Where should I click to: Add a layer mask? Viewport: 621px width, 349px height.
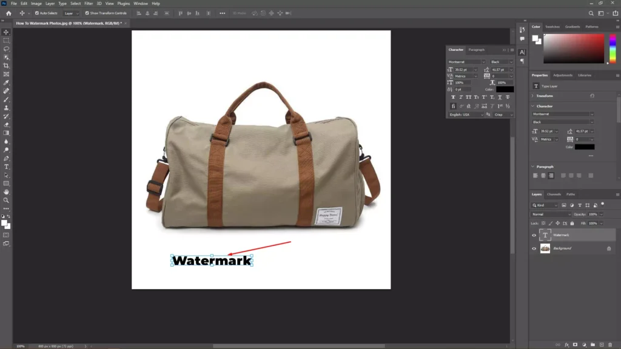(x=575, y=345)
